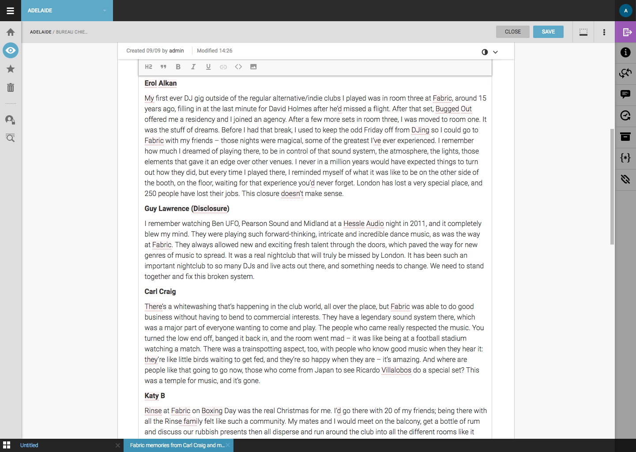This screenshot has width=636, height=452.
Task: Insert an embed code block
Action: [238, 67]
